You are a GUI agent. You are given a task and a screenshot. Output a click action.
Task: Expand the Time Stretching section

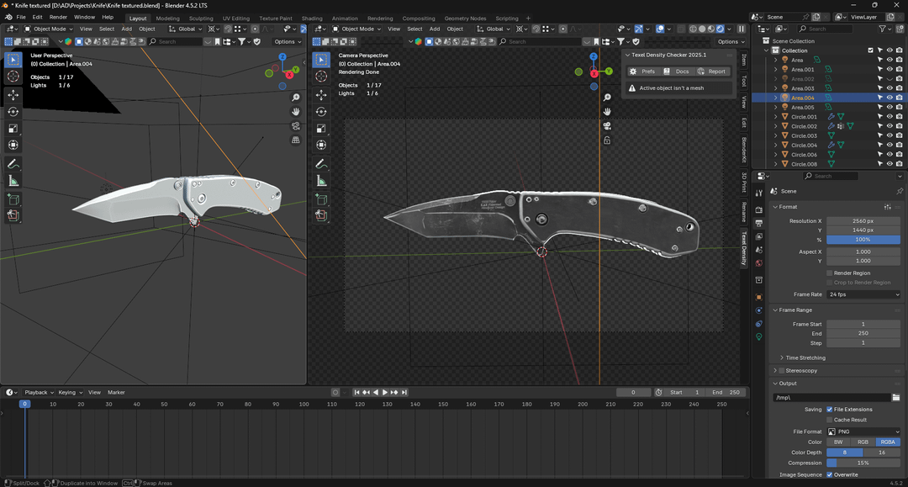click(805, 357)
